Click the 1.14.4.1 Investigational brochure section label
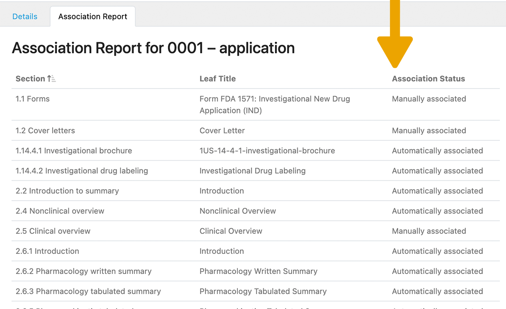 pos(73,150)
